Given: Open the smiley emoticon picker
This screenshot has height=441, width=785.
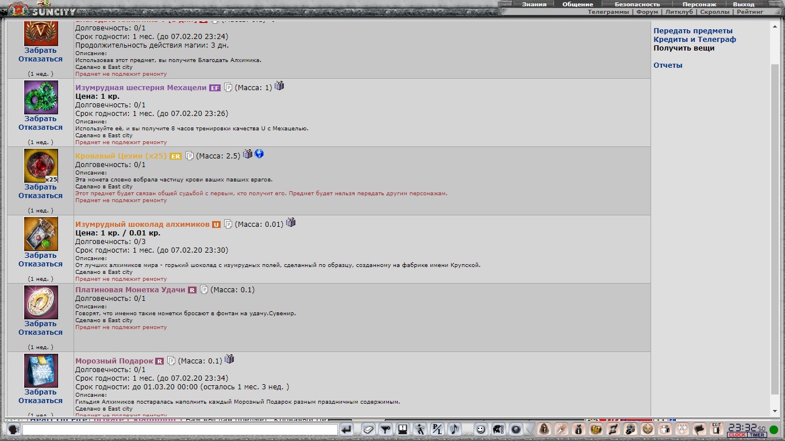Looking at the screenshot, I should click(481, 430).
